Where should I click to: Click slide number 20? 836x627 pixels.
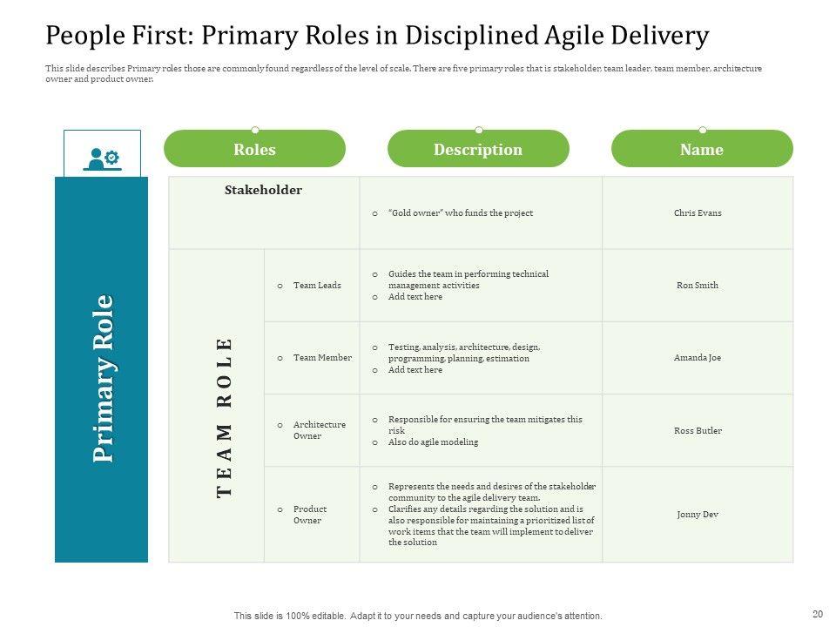(x=817, y=613)
